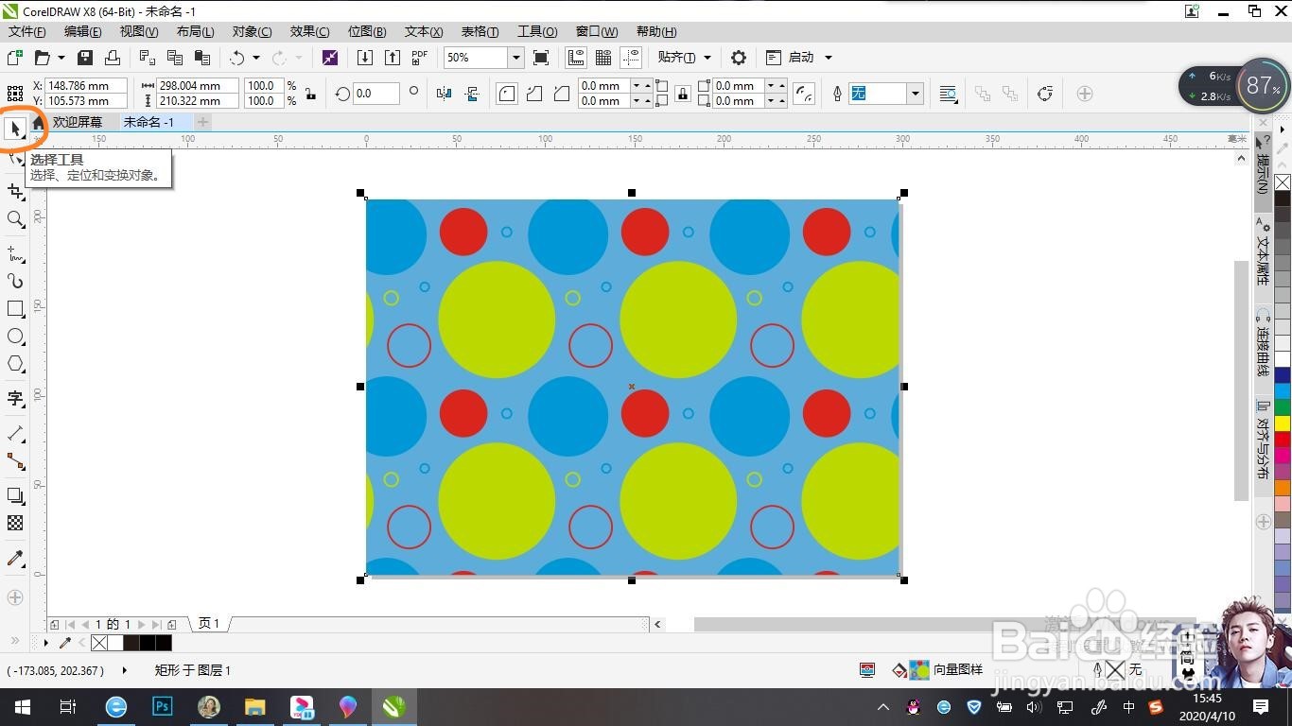Click the rotation angle input field

coord(375,94)
